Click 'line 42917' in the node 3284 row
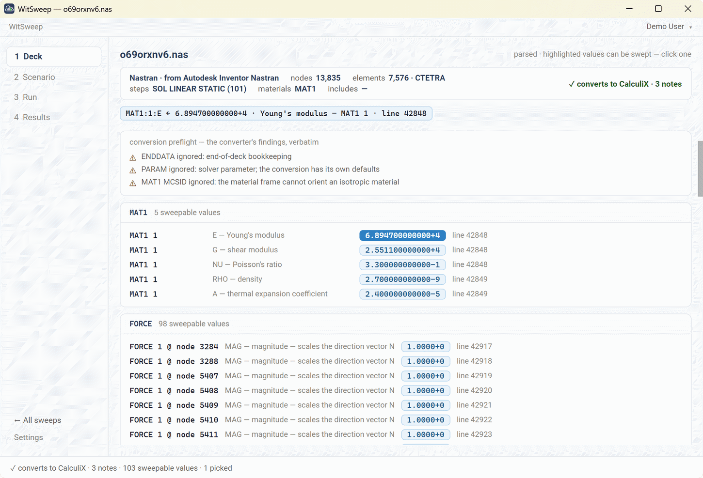Viewport: 703px width, 478px height. [474, 347]
